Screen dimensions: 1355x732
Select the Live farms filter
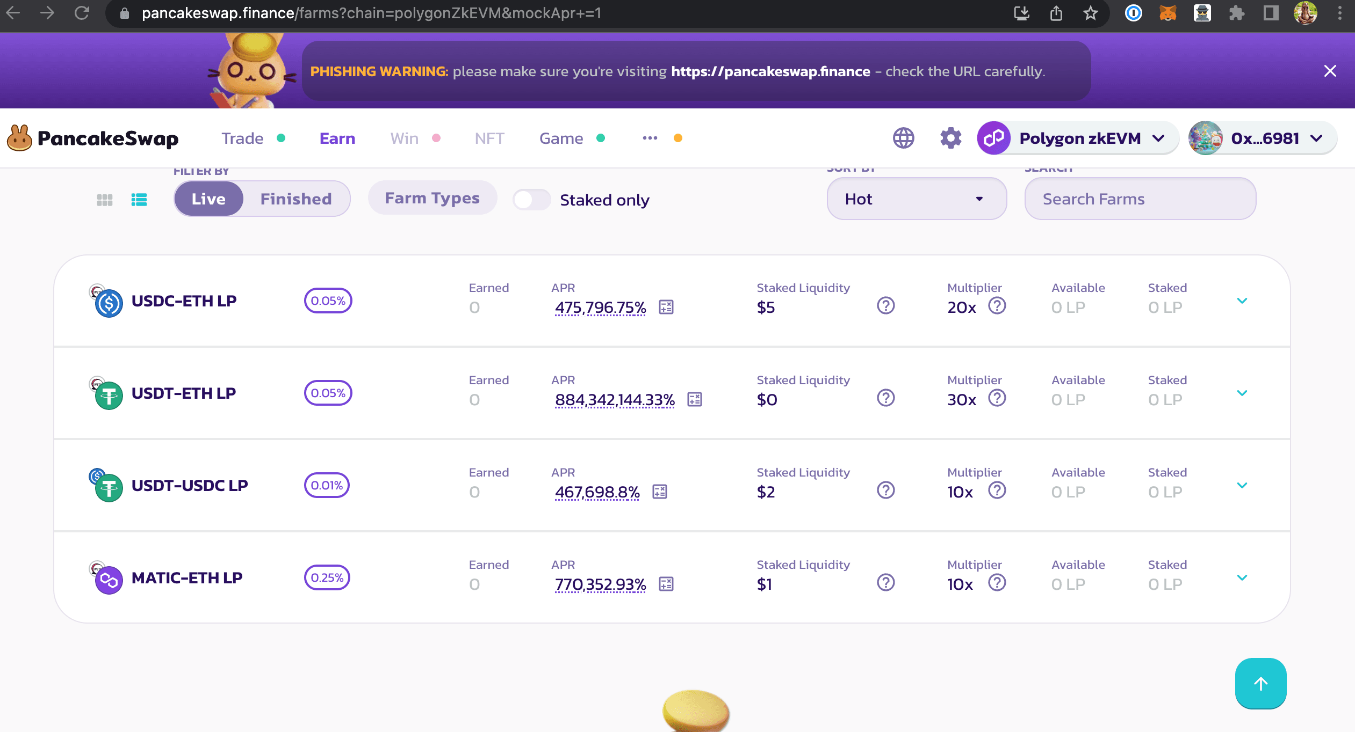point(208,199)
